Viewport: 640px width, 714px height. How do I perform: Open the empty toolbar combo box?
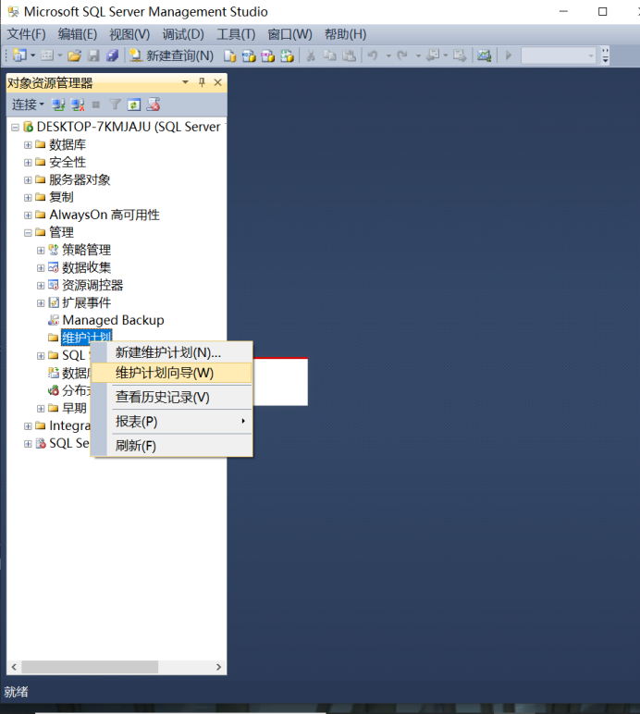[x=559, y=55]
